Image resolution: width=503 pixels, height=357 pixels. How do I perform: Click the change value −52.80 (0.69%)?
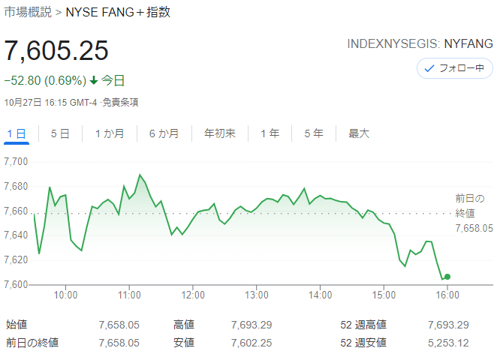click(x=45, y=80)
